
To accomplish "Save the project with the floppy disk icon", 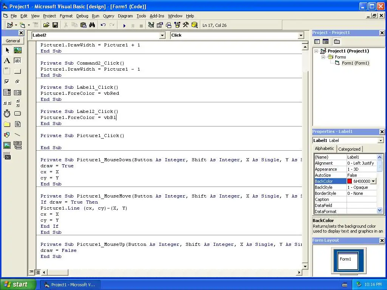I will click(55, 25).
